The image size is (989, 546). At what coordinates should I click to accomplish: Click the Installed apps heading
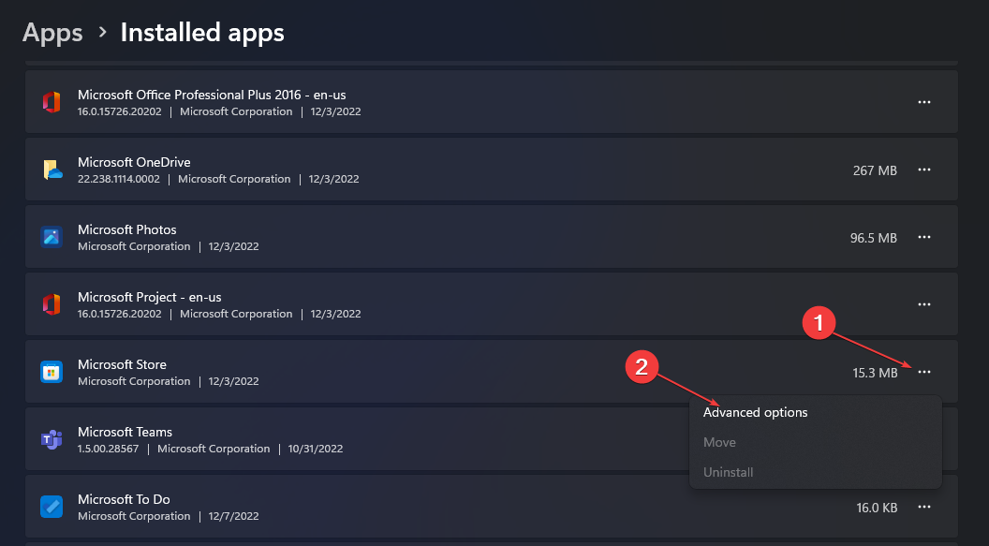click(x=202, y=33)
